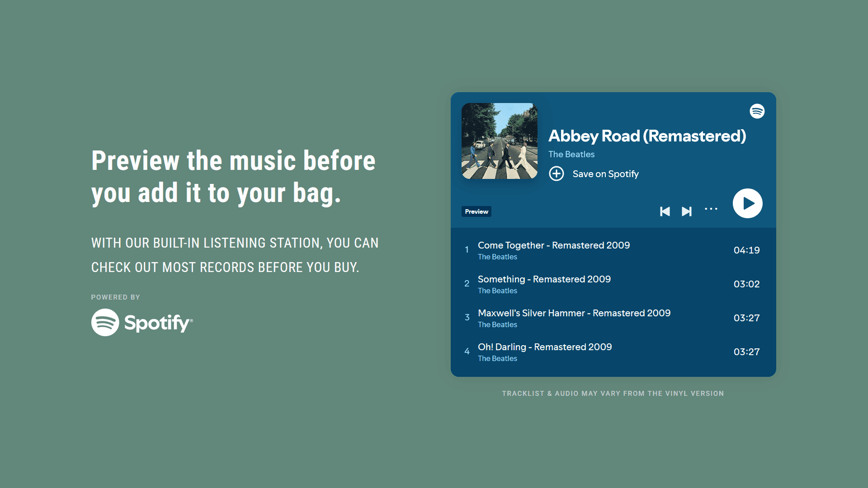Select the Abbey Road (Remastered) title

pos(647,136)
